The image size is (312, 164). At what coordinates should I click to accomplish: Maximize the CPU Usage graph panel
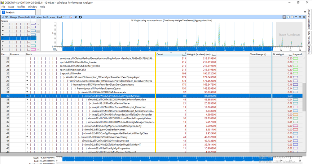(300, 17)
